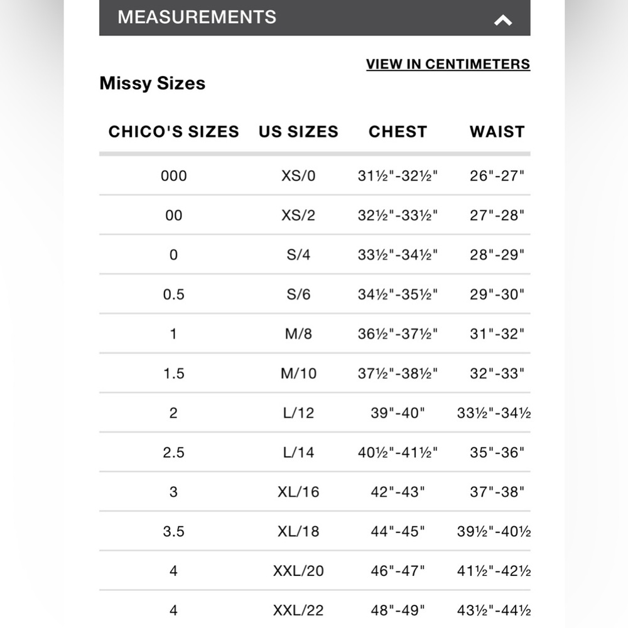This screenshot has width=628, height=628.
Task: Select the Chico's Sizes column header
Action: pyautogui.click(x=173, y=132)
